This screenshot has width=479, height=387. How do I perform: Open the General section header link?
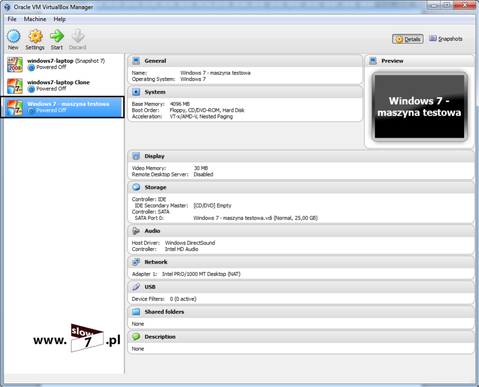click(x=155, y=61)
